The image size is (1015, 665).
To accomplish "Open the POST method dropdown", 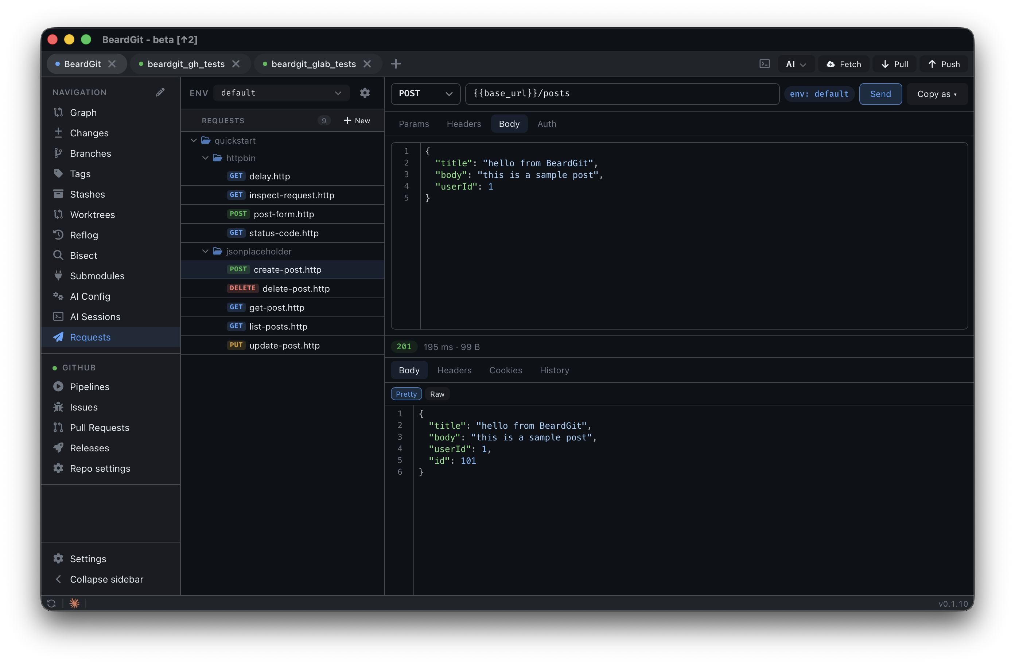I will coord(425,94).
